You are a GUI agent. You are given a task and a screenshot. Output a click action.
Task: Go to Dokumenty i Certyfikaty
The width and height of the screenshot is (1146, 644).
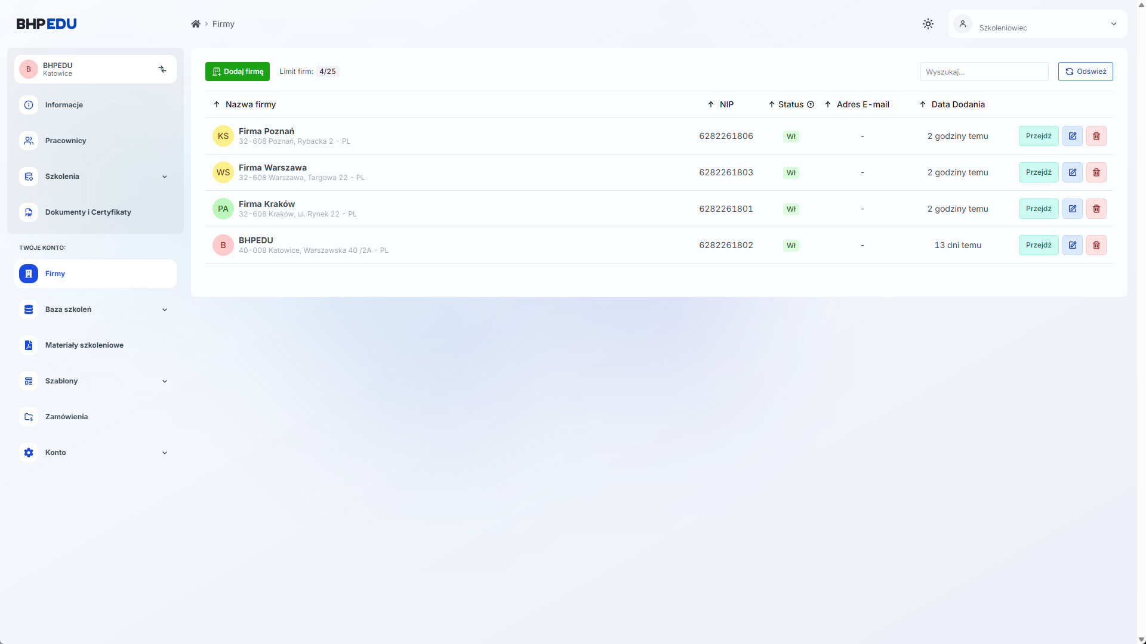tap(88, 212)
